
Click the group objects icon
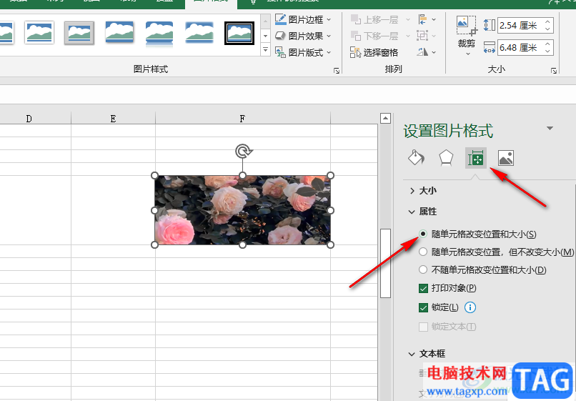[x=422, y=36]
